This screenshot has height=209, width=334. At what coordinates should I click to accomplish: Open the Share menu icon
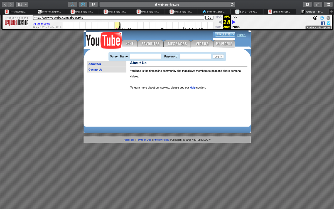pos(318,4)
